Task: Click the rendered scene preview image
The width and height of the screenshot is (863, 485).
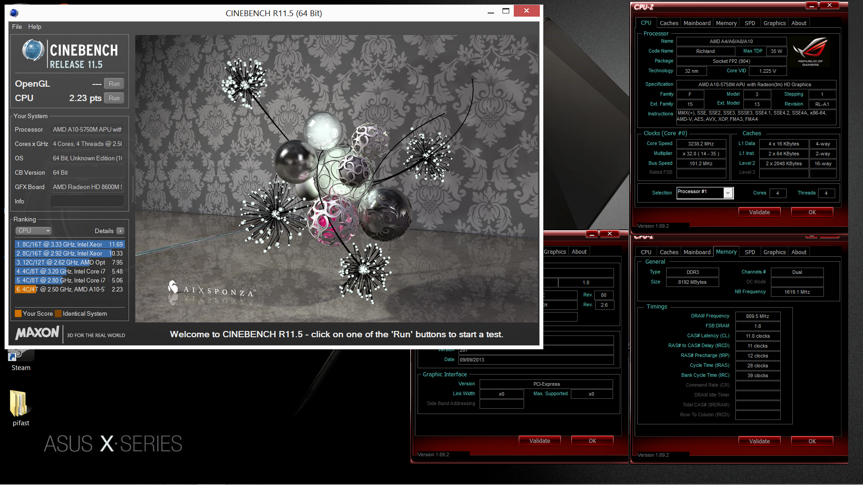Action: (337, 178)
